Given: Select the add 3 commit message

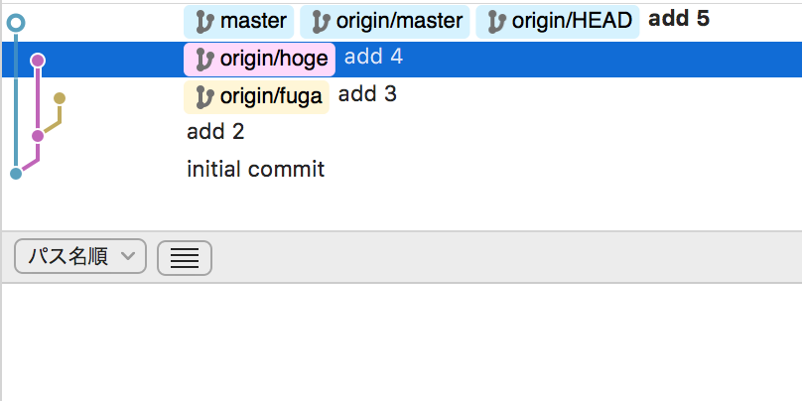Looking at the screenshot, I should (367, 94).
